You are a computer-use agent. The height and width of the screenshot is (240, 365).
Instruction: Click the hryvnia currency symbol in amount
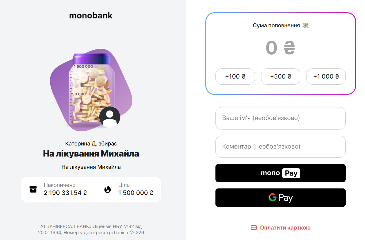(289, 48)
